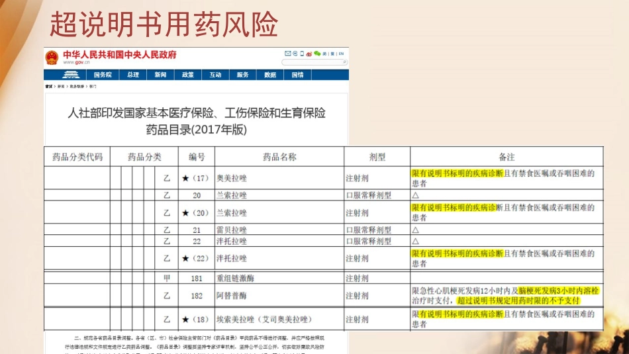629x354 pixels.
Task: Click the 编号 column header
Action: point(197,157)
